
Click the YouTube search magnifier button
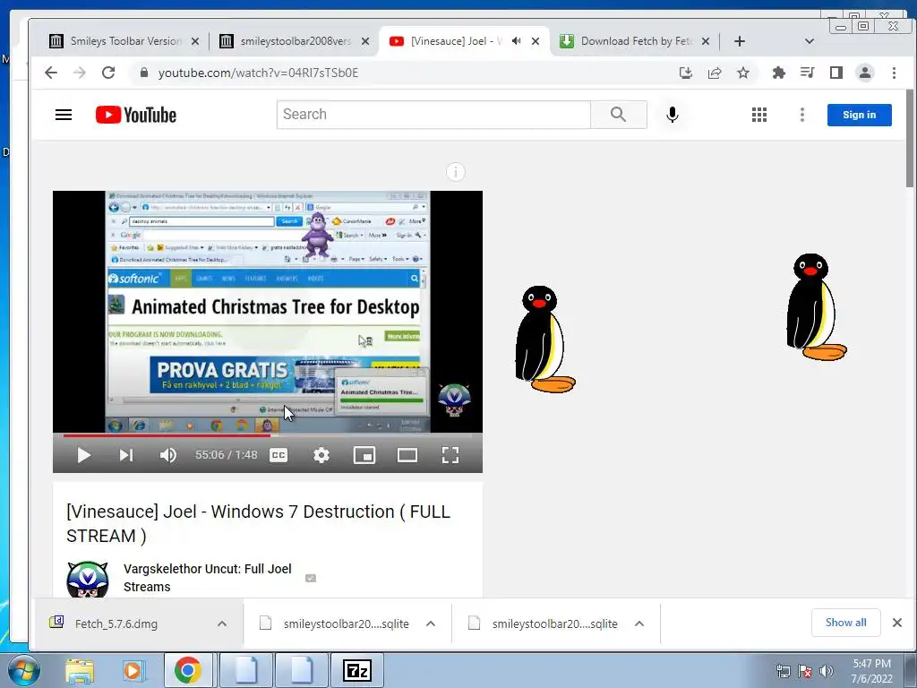pyautogui.click(x=618, y=115)
